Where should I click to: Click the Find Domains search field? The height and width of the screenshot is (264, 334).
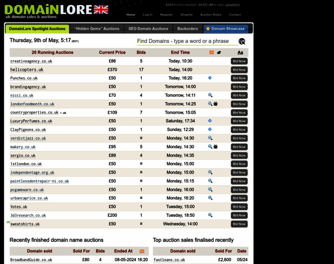click(187, 41)
